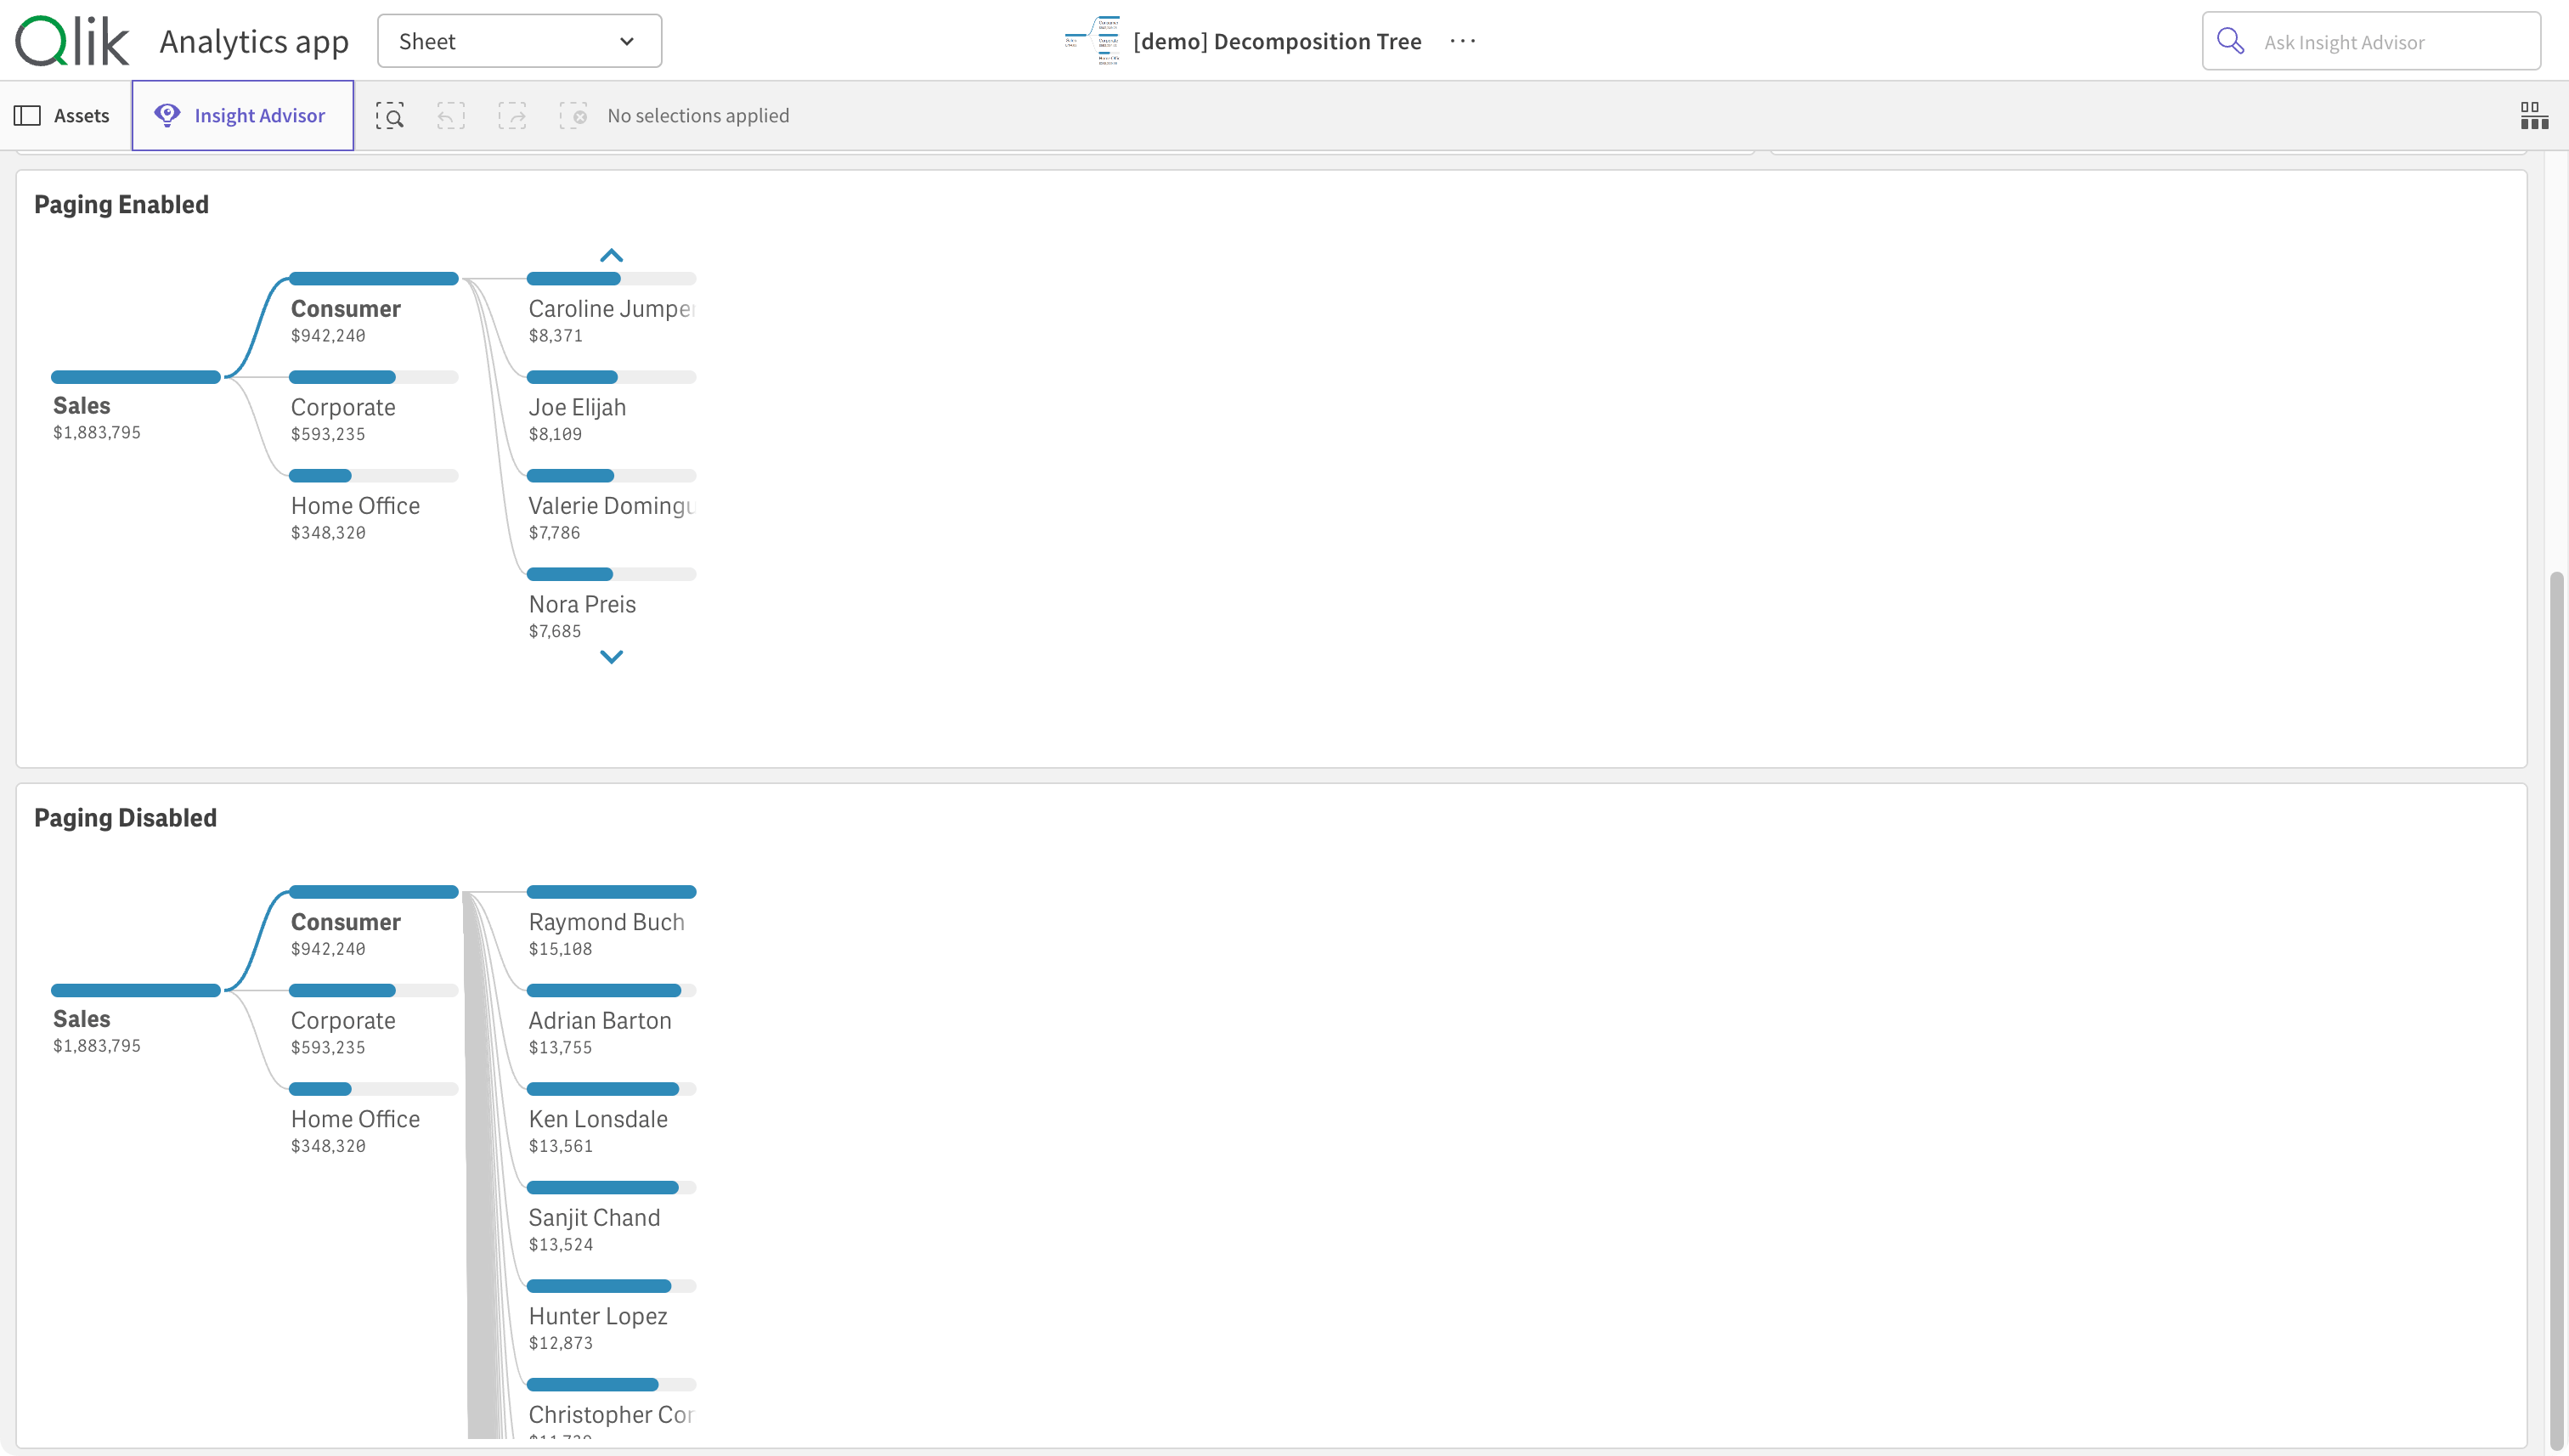
Task: Open the smart search tool
Action: click(390, 116)
